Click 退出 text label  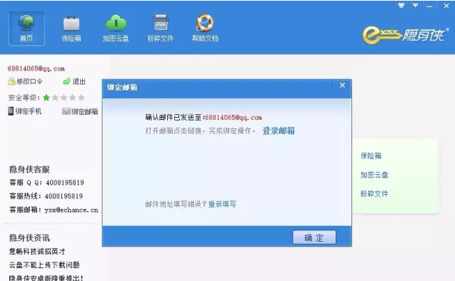79,82
